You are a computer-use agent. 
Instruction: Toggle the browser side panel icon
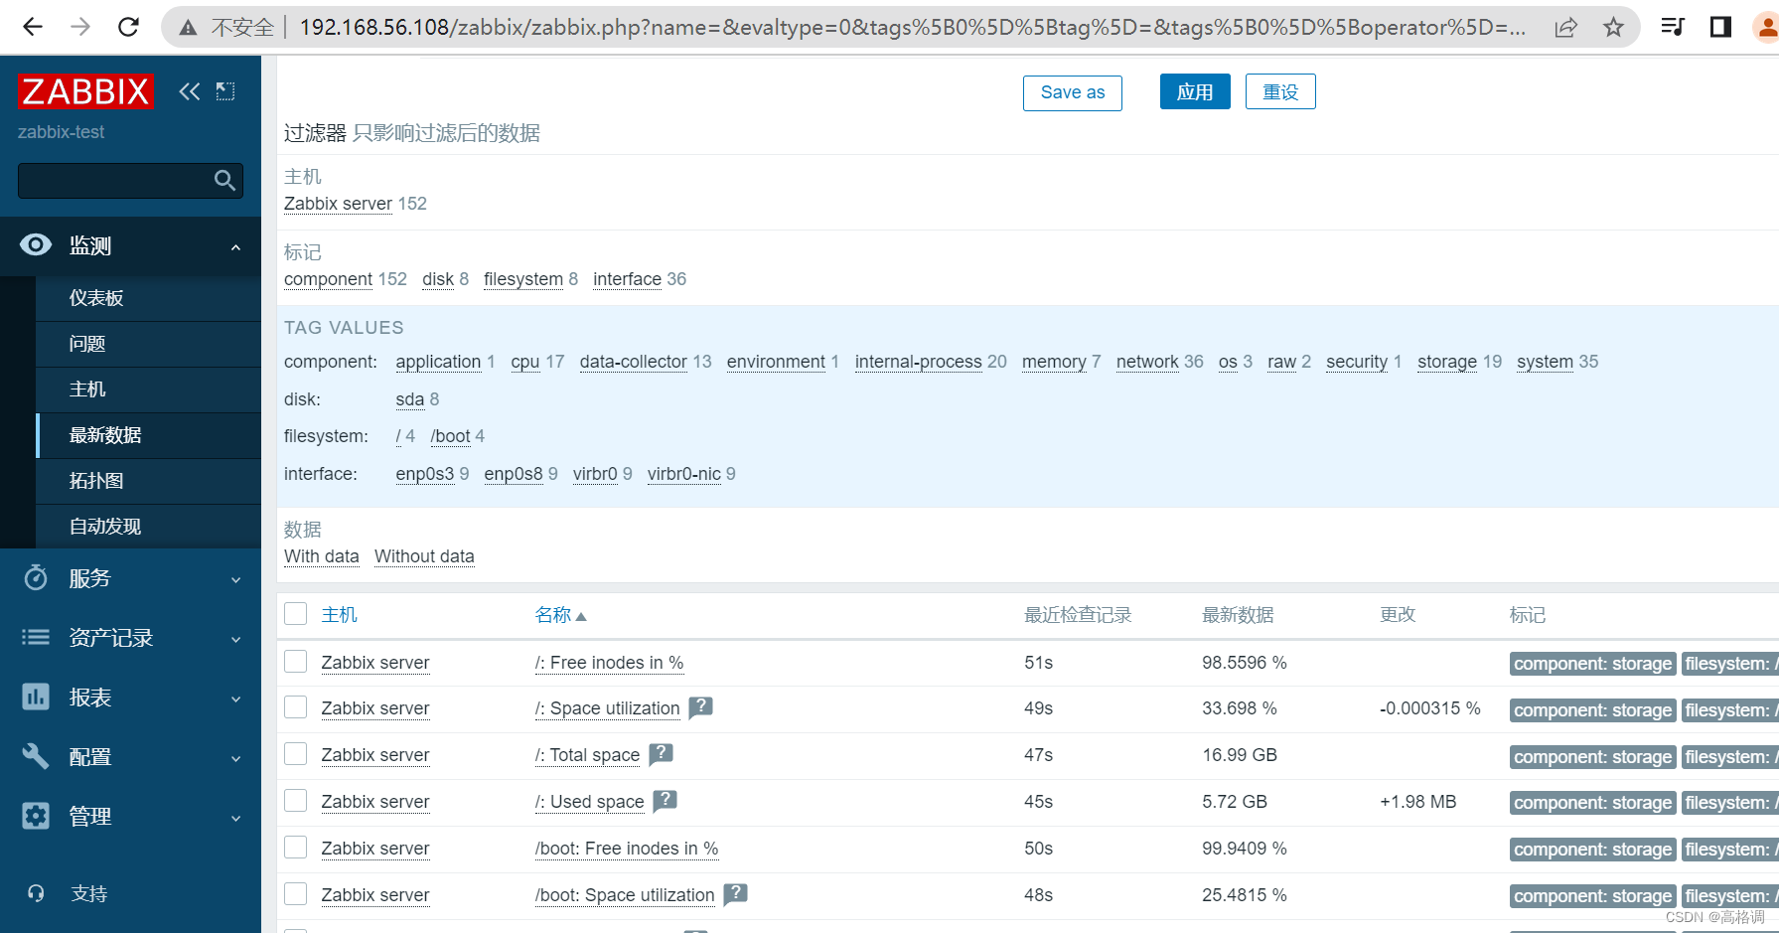[1720, 27]
